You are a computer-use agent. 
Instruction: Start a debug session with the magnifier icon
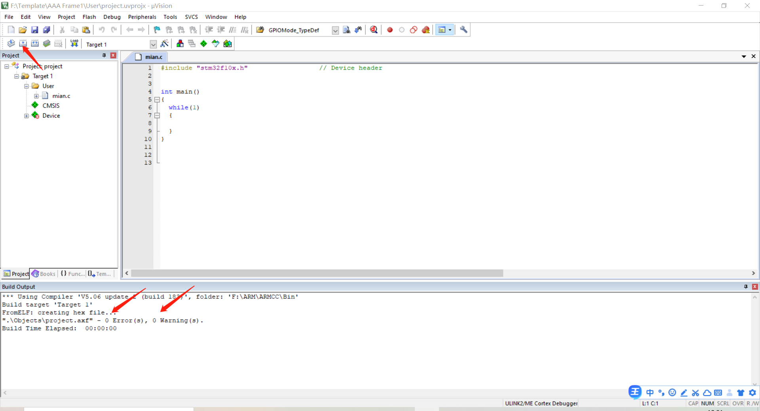[374, 30]
